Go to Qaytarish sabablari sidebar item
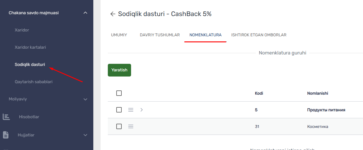The height and width of the screenshot is (150, 363). pos(34,82)
